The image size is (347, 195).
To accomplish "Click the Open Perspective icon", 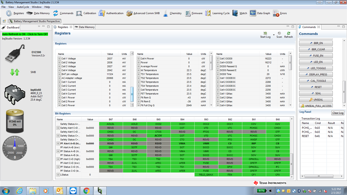I will [x=4, y=21].
